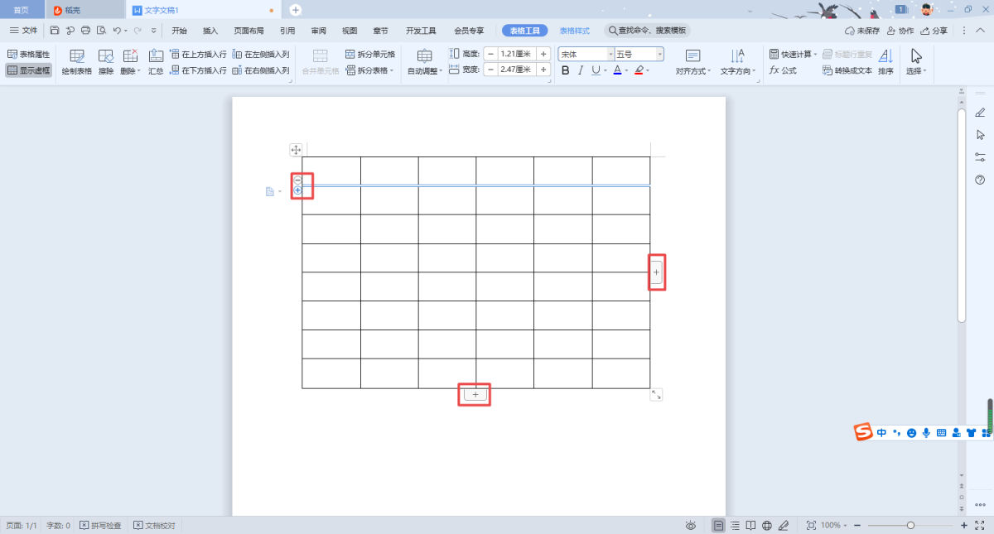Open the fx 公式 formula tool
Screen dimensions: 994x534
pos(783,70)
